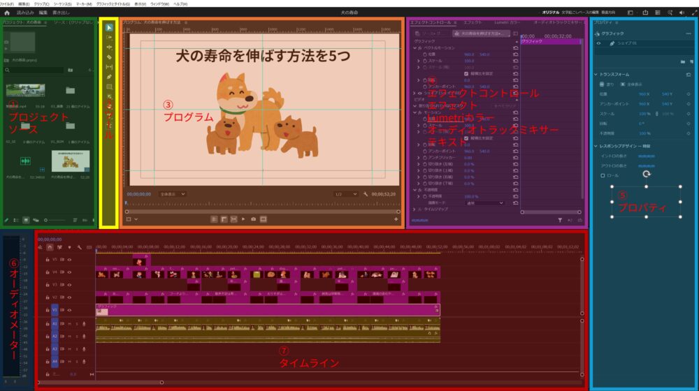This screenshot has height=391, width=699.
Task: Select the Rectangle shape tool
Action: pyautogui.click(x=109, y=87)
